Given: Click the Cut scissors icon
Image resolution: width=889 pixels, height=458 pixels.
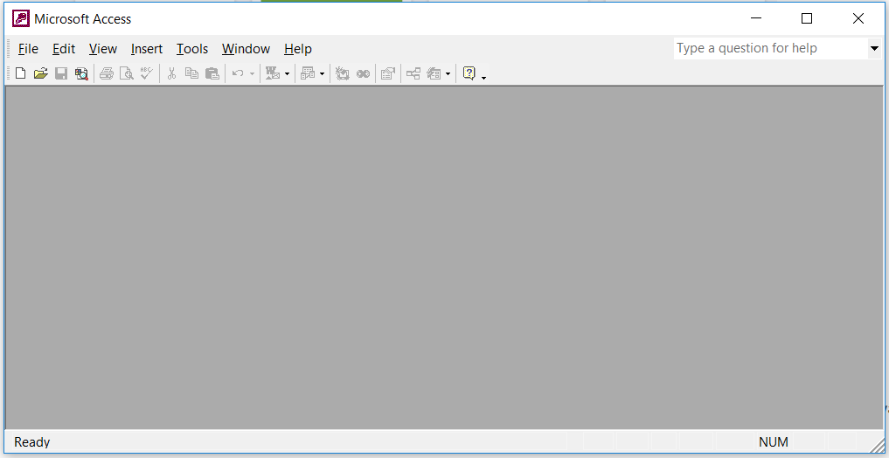Looking at the screenshot, I should point(171,74).
